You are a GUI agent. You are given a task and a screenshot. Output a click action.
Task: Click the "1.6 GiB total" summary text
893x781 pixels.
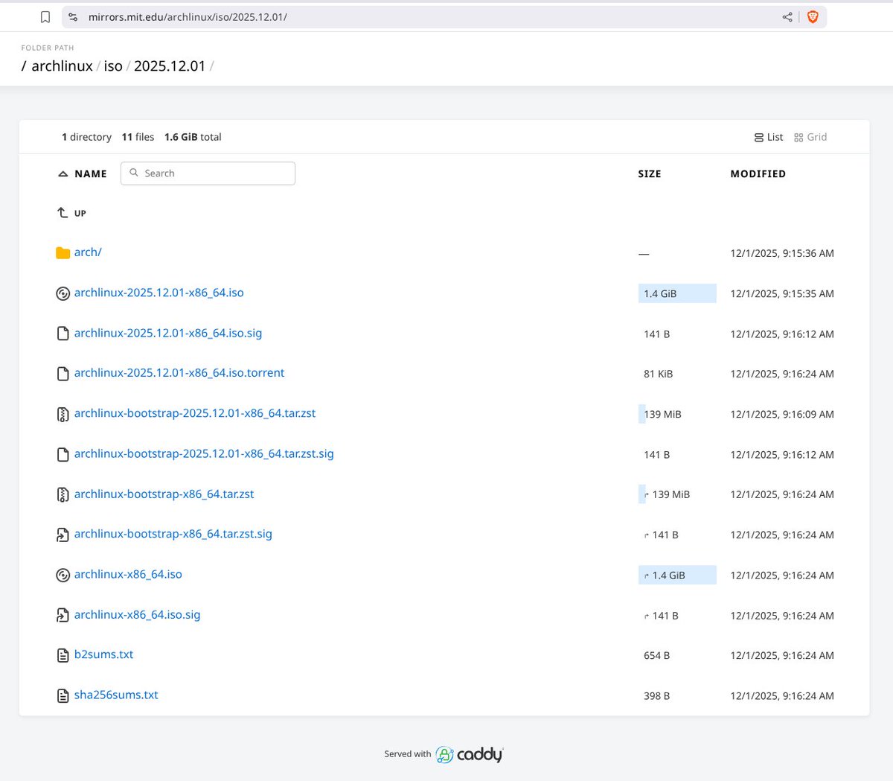pos(193,137)
